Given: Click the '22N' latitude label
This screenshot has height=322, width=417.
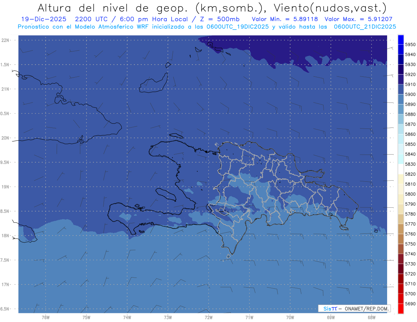Looking at the screenshot, I should pos(6,40).
